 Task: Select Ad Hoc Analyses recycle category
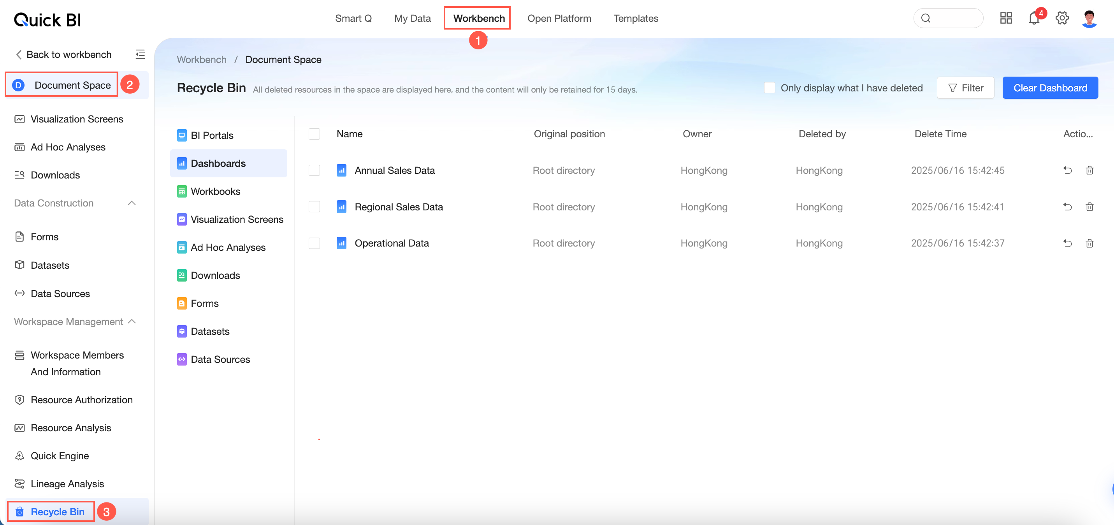click(x=228, y=247)
